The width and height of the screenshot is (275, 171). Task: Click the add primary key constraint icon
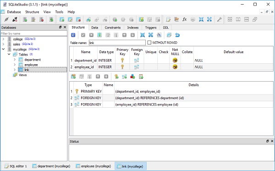116,77
